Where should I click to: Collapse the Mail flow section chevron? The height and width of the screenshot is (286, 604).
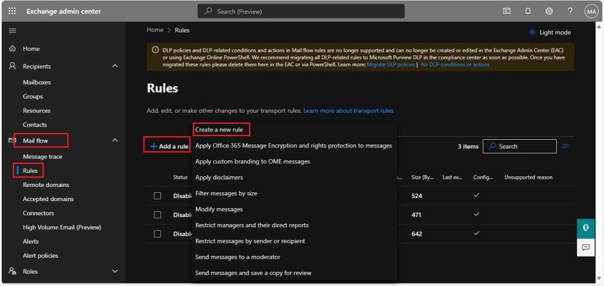coord(114,140)
